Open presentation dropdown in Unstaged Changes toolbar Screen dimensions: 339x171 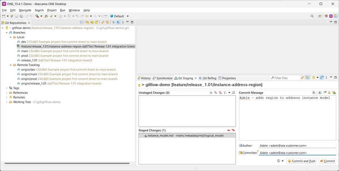pyautogui.click(x=229, y=93)
